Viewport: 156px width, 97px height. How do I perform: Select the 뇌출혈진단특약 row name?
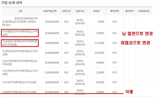pyautogui.click(x=20, y=33)
